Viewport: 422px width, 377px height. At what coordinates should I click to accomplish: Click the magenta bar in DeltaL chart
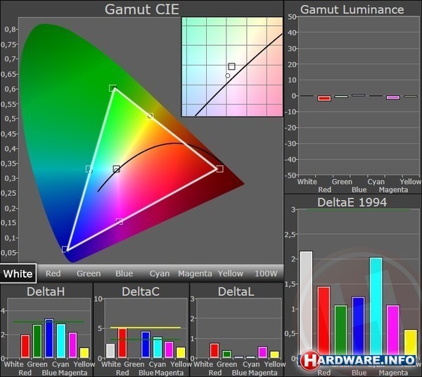click(x=262, y=352)
